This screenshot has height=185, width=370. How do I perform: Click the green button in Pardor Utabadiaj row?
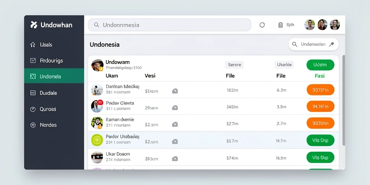tap(320, 140)
